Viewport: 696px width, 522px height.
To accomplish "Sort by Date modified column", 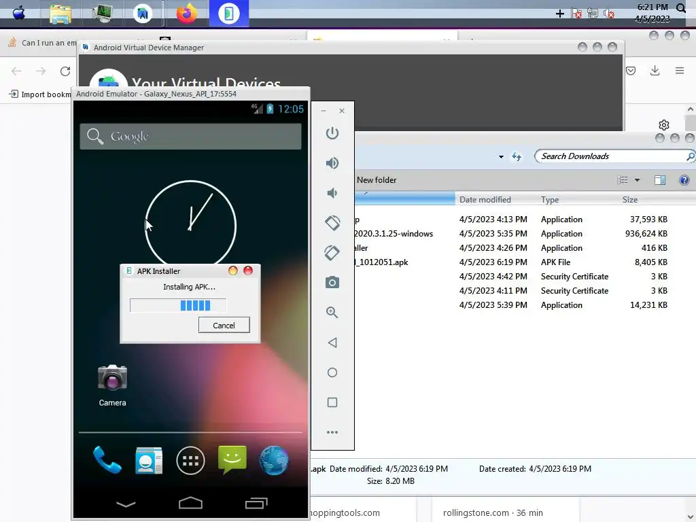I will [485, 200].
